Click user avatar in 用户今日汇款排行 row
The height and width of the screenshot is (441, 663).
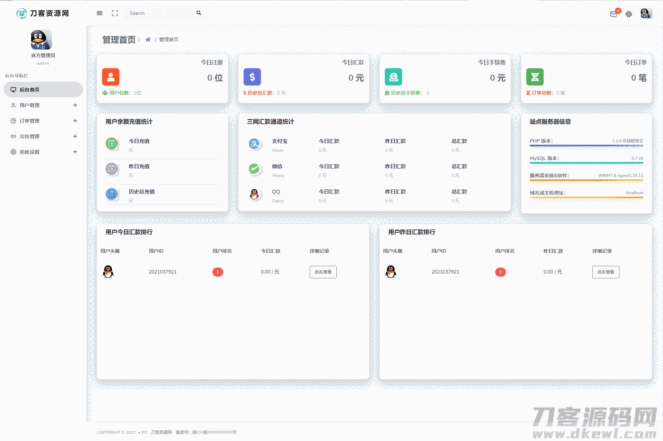108,272
